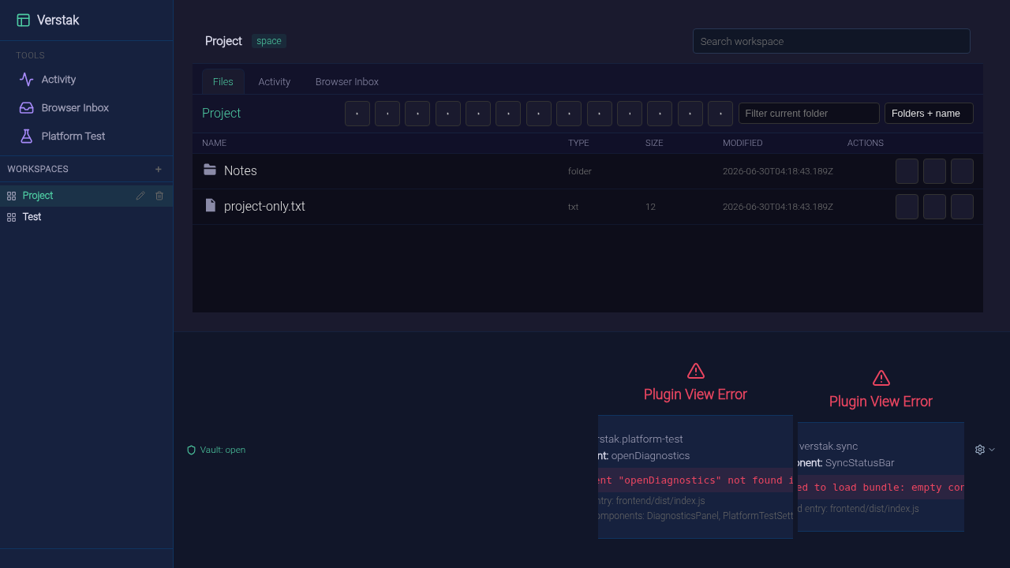Click 'DiagnosticsPanel, PlatformTestSett' components line
The width and height of the screenshot is (1010, 568).
695,516
